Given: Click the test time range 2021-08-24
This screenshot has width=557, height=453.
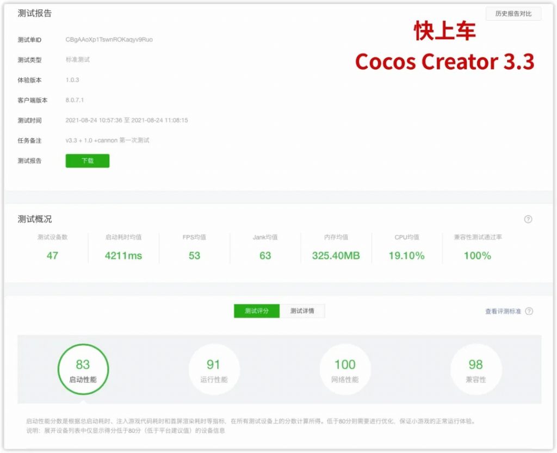Looking at the screenshot, I should pos(127,120).
